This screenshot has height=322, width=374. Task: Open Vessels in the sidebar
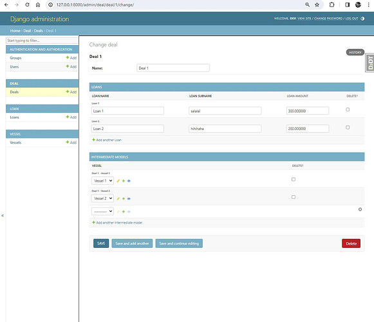15,142
